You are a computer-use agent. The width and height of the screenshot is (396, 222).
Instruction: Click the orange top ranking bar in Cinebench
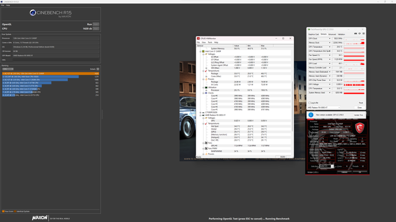coord(51,73)
